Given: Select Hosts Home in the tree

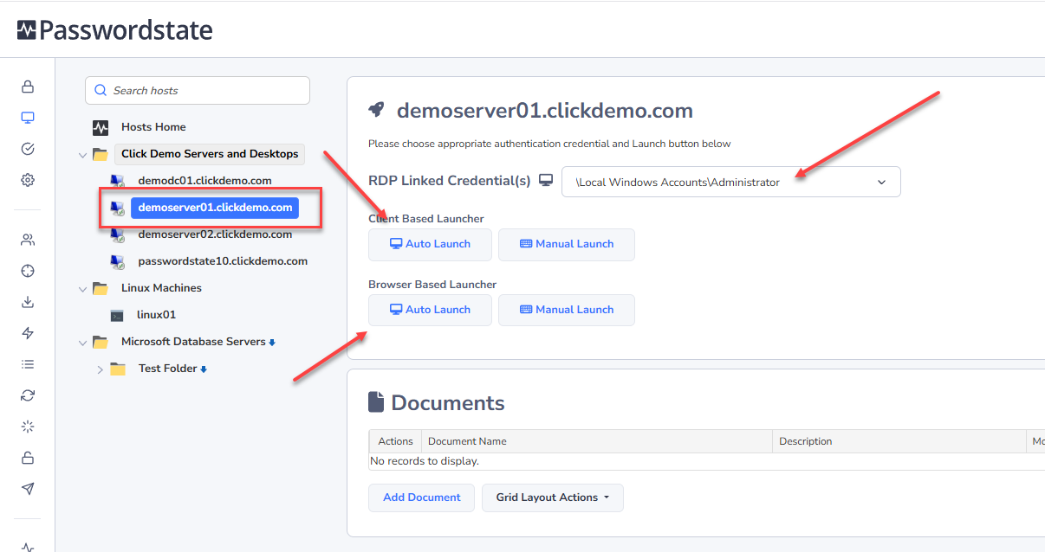Looking at the screenshot, I should point(153,127).
